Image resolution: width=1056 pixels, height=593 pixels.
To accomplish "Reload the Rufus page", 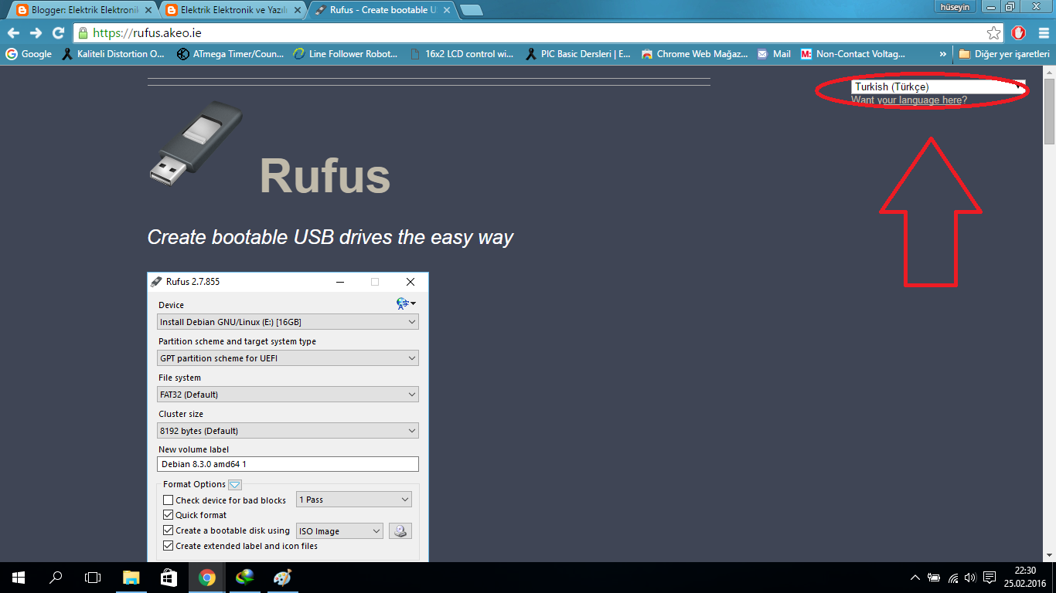I will point(58,33).
